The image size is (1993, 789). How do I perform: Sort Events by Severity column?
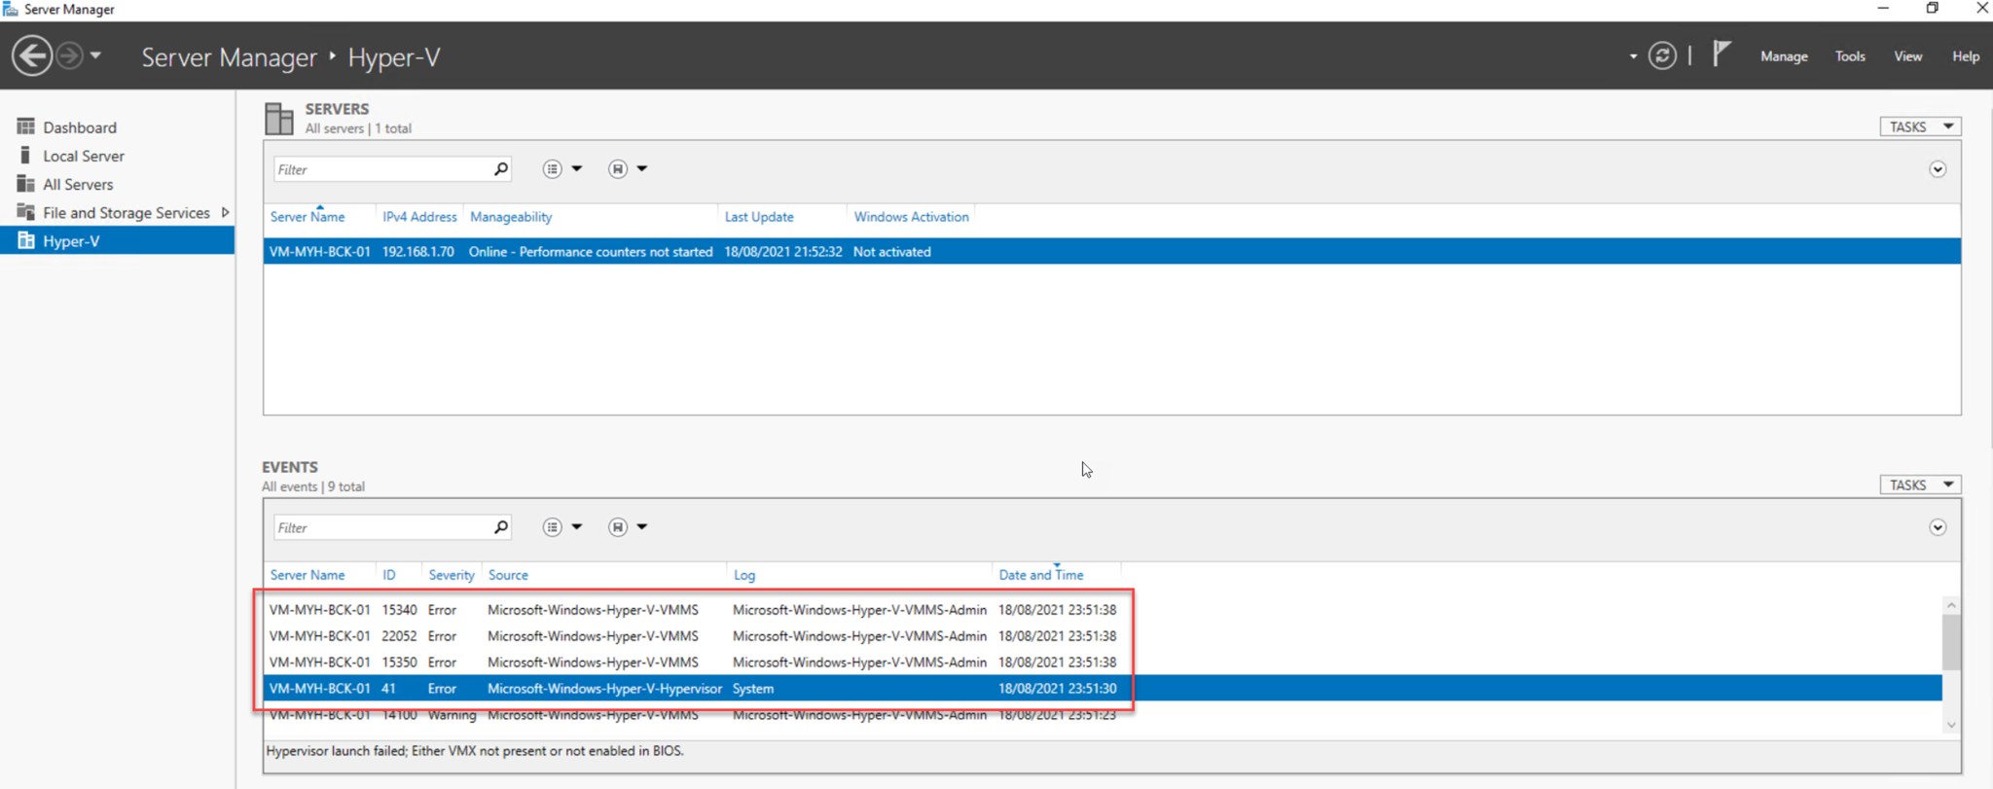point(452,575)
